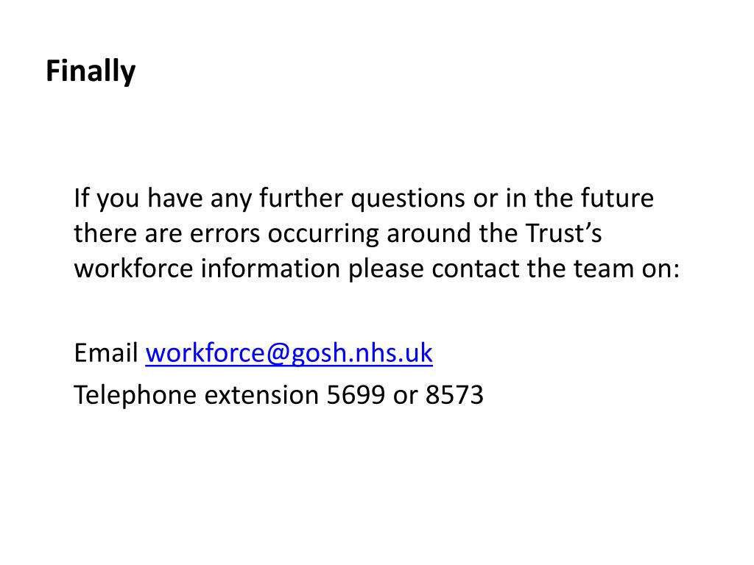The width and height of the screenshot is (754, 565).
Task: Click the word 'future' in the paragraph
Action: [x=617, y=199]
